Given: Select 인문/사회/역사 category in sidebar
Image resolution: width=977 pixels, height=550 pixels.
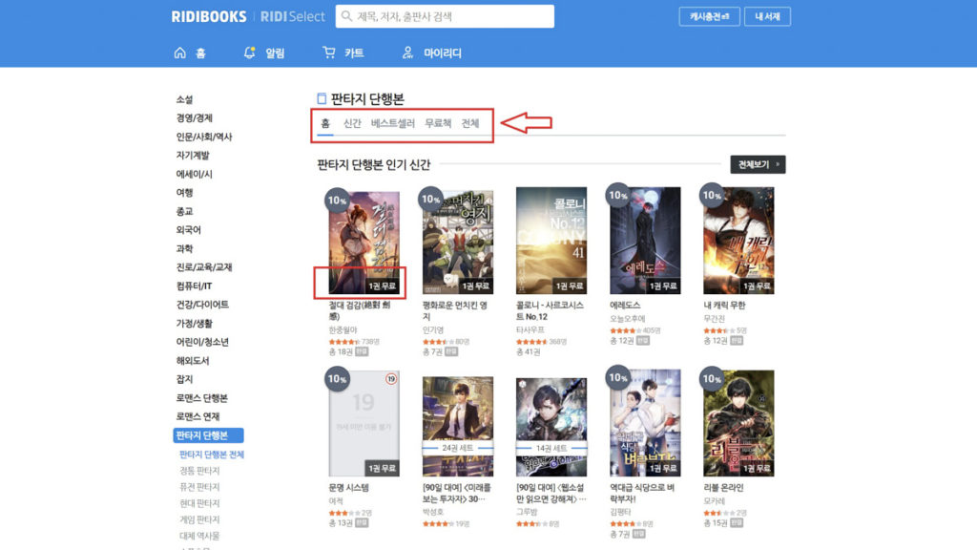Looking at the screenshot, I should (204, 137).
